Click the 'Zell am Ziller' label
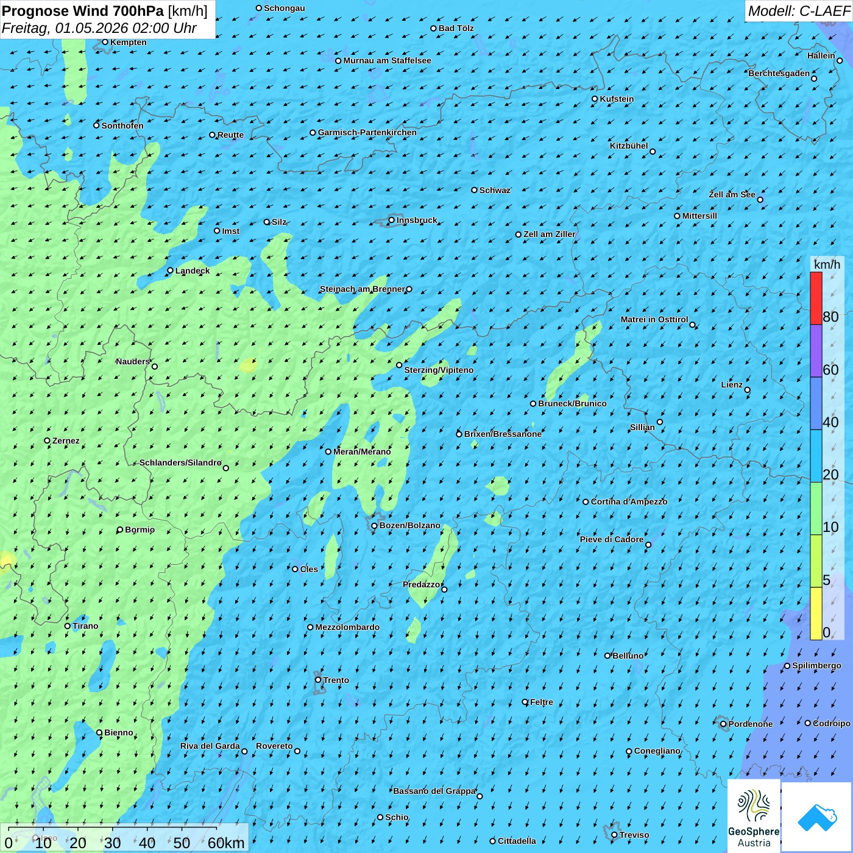The image size is (853, 853). (550, 234)
